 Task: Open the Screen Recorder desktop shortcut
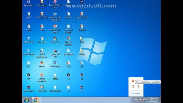tap(42, 75)
